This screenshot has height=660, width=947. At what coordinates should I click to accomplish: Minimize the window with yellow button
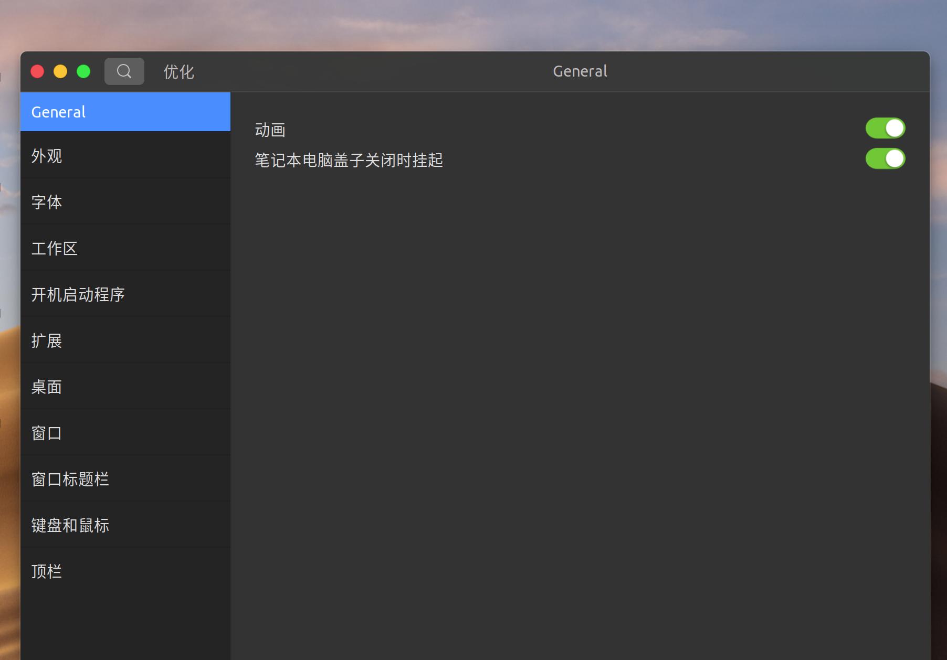(60, 71)
